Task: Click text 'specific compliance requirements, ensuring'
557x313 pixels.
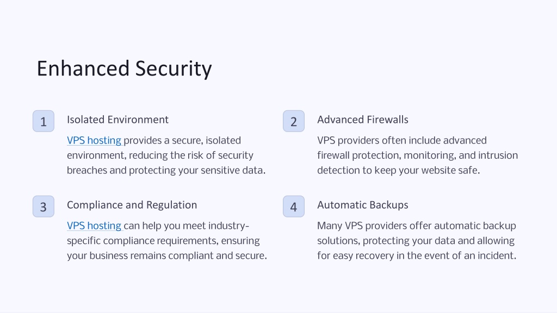Action: [x=163, y=241]
